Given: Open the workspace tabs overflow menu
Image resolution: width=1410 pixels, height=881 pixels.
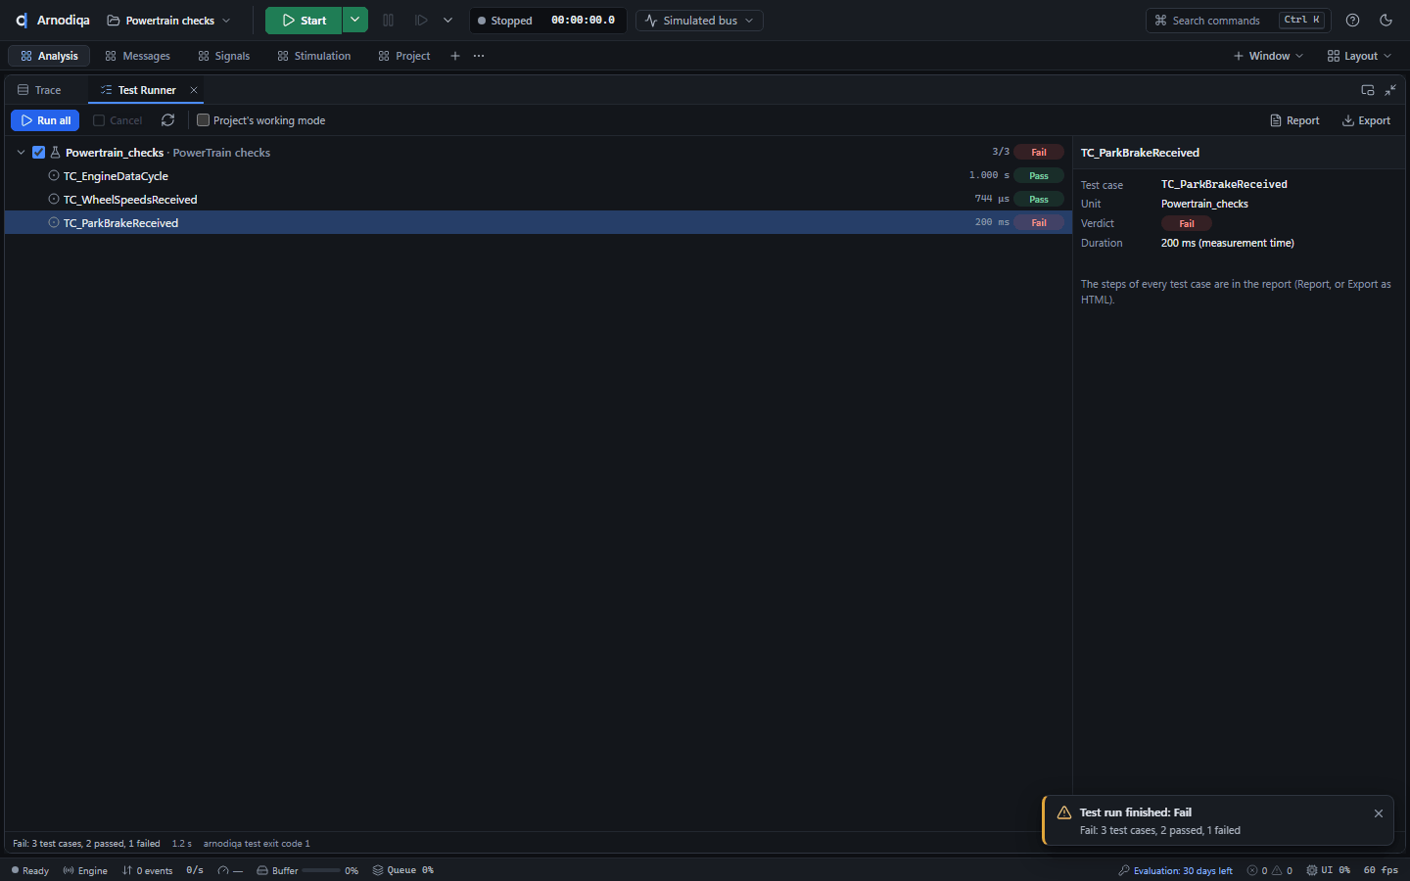Looking at the screenshot, I should pos(479,56).
